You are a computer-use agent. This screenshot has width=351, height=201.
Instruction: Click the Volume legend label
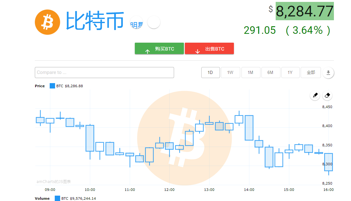[42, 198]
